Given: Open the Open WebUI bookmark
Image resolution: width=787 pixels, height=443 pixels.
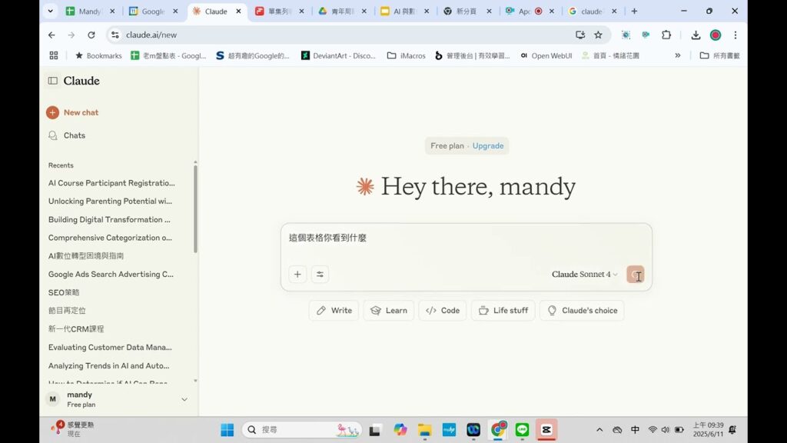Looking at the screenshot, I should pos(546,55).
